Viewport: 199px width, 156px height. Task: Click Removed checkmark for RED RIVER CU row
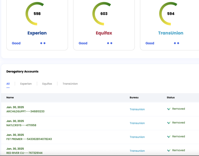169,150
